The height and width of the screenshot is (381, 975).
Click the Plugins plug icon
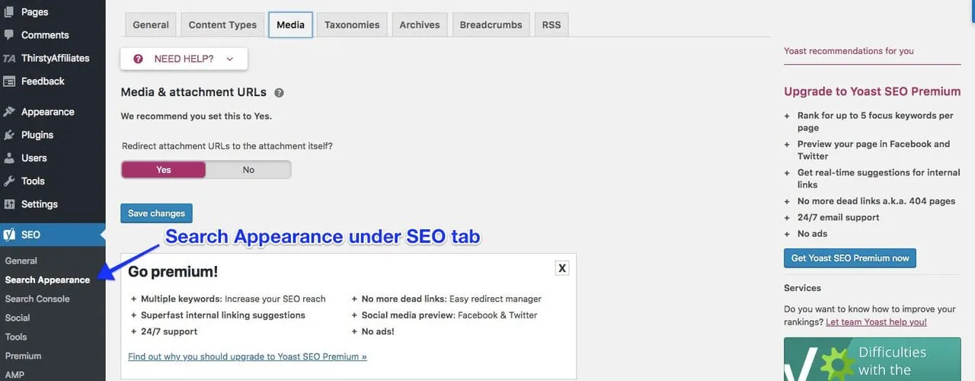pyautogui.click(x=9, y=135)
